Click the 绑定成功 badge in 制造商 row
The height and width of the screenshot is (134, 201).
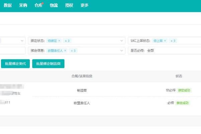184,90
